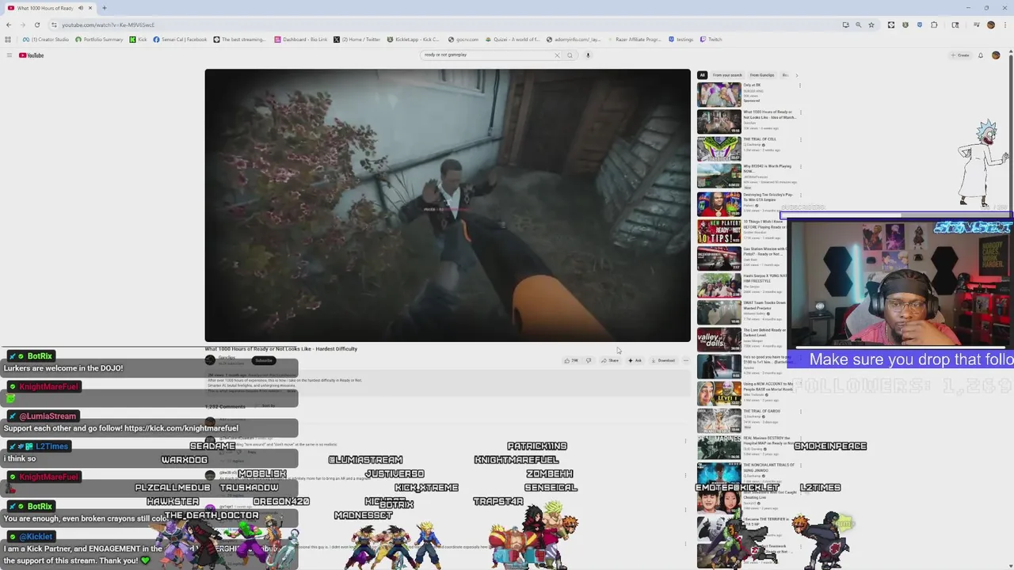Open options for the THE TRIAL OF CELL video

tap(800, 140)
